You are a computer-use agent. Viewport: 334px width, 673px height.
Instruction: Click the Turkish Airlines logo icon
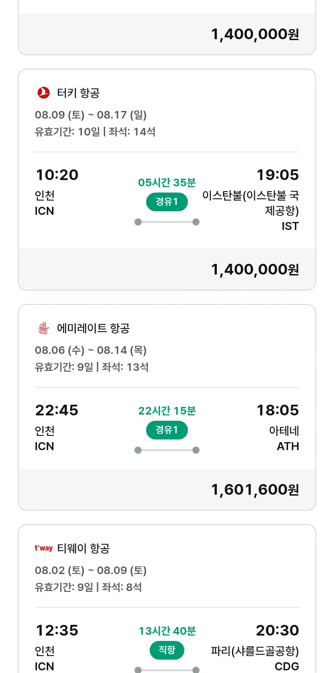(43, 93)
